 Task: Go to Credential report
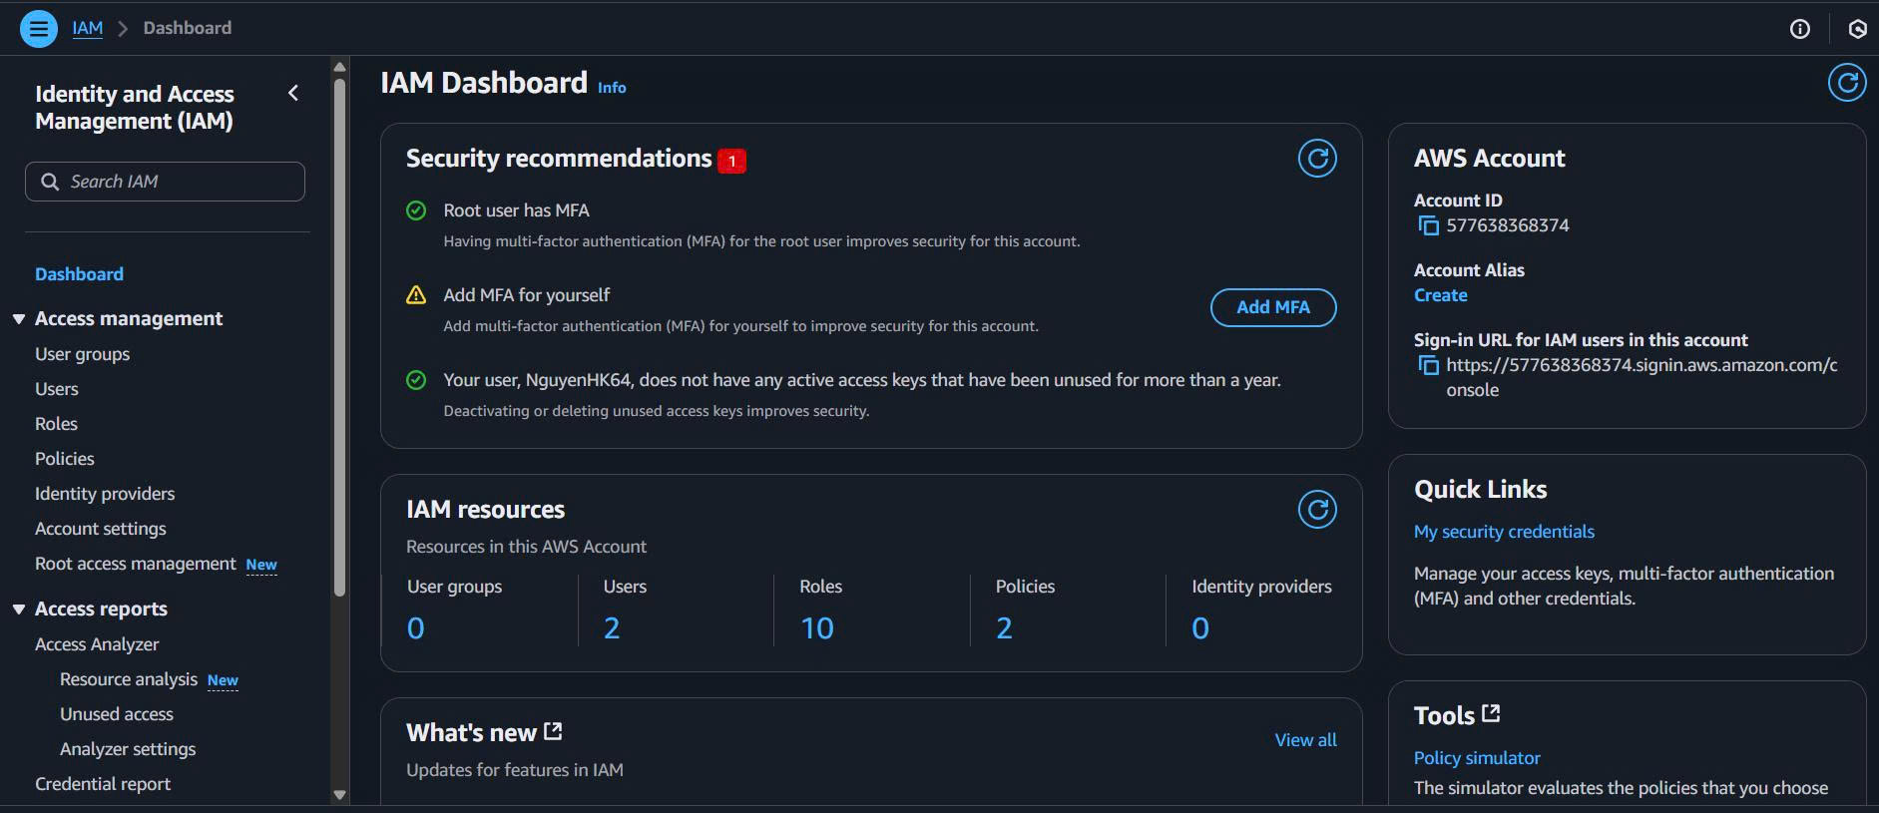[103, 784]
